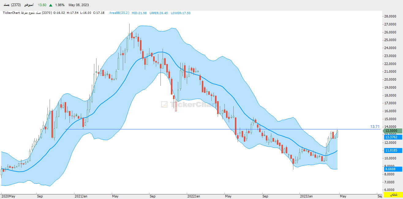Click the May 06, 2023 date label
This screenshot has height=199, width=403.
79,5
